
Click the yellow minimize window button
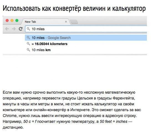click(x=12, y=21)
